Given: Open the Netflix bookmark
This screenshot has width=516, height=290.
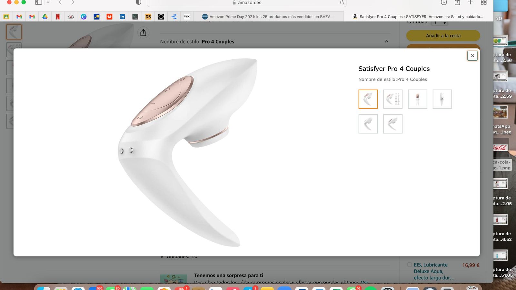Looking at the screenshot, I should click(58, 16).
